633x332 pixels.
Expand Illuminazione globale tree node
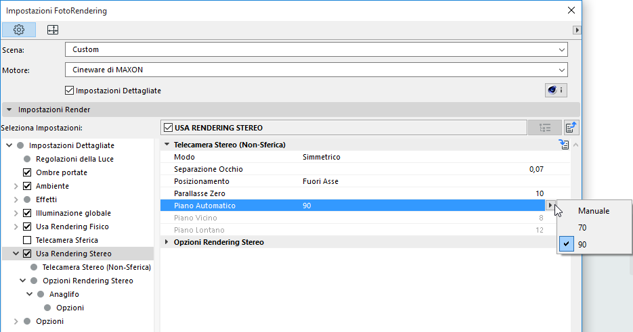coord(16,213)
